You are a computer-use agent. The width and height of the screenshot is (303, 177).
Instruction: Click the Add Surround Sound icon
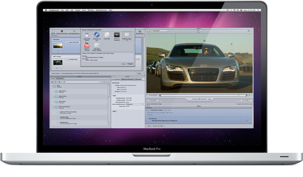[x=61, y=31]
